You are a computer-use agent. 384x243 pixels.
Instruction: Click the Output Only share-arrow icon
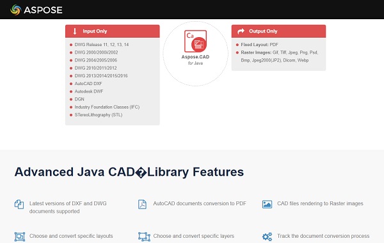tap(241, 31)
